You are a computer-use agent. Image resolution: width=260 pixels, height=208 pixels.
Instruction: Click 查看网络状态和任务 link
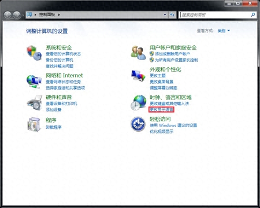(x=64, y=82)
